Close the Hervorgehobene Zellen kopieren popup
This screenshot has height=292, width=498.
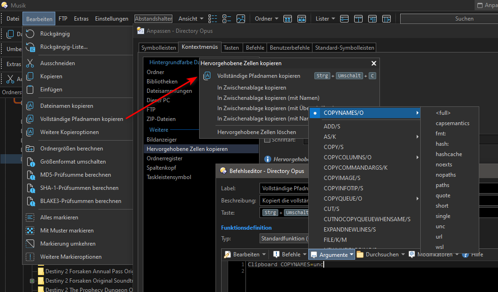click(x=374, y=63)
